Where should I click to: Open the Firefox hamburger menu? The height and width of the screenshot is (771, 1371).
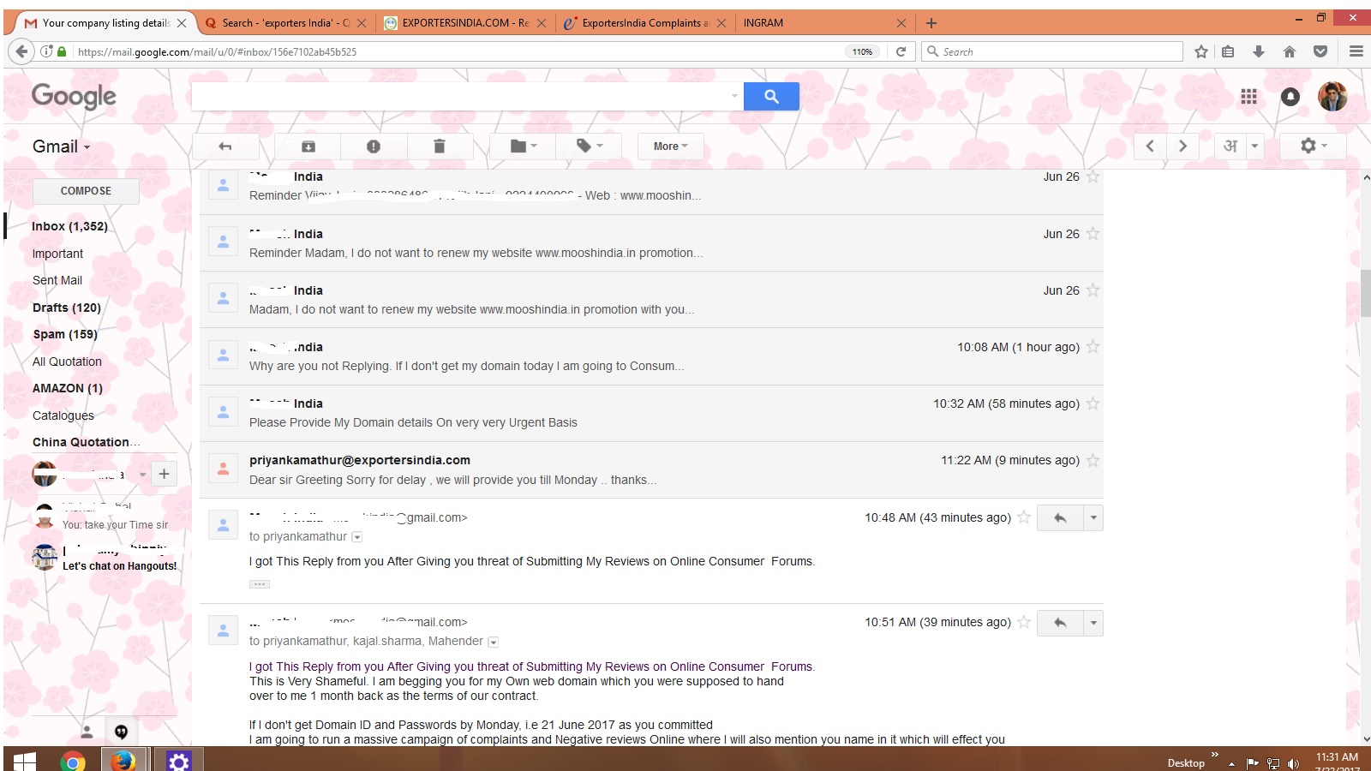1356,51
